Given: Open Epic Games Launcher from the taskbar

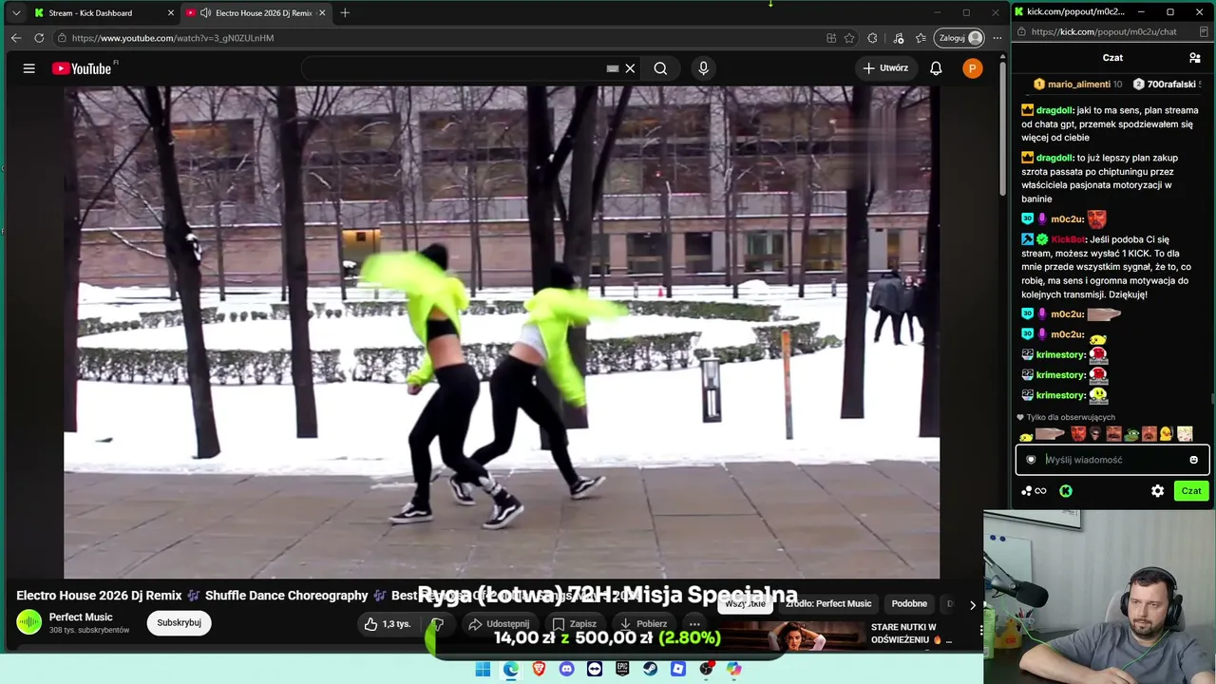Looking at the screenshot, I should pyautogui.click(x=622, y=669).
